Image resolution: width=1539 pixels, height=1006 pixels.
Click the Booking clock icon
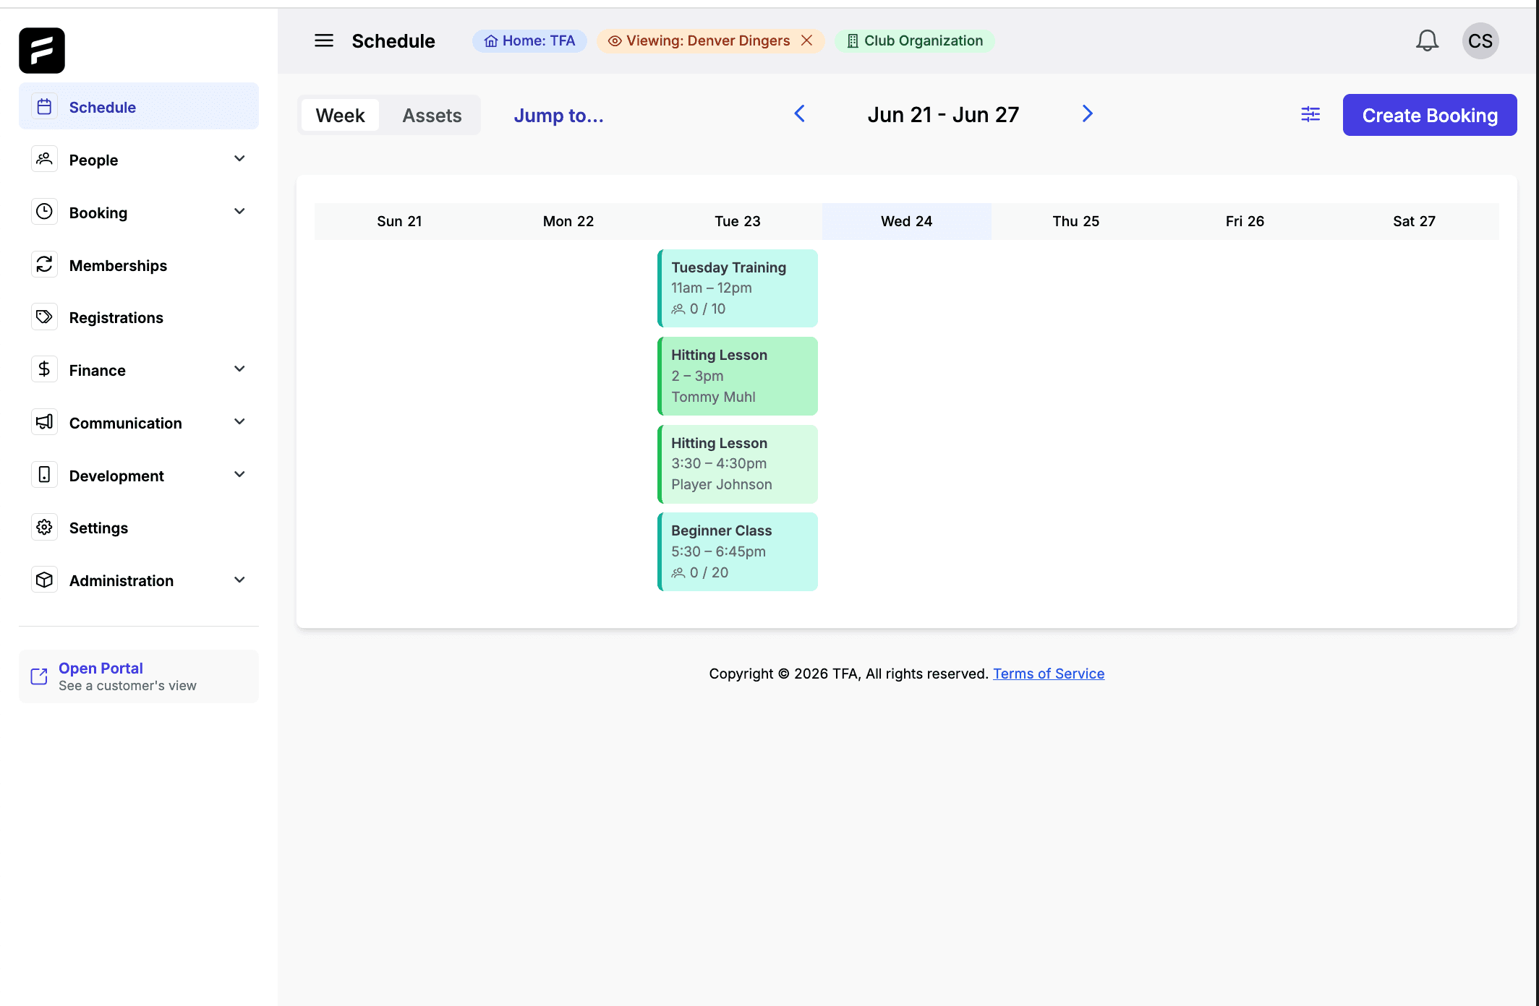click(x=44, y=212)
